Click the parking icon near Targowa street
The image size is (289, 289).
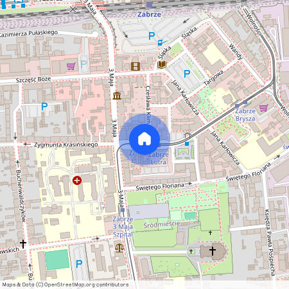point(187,74)
